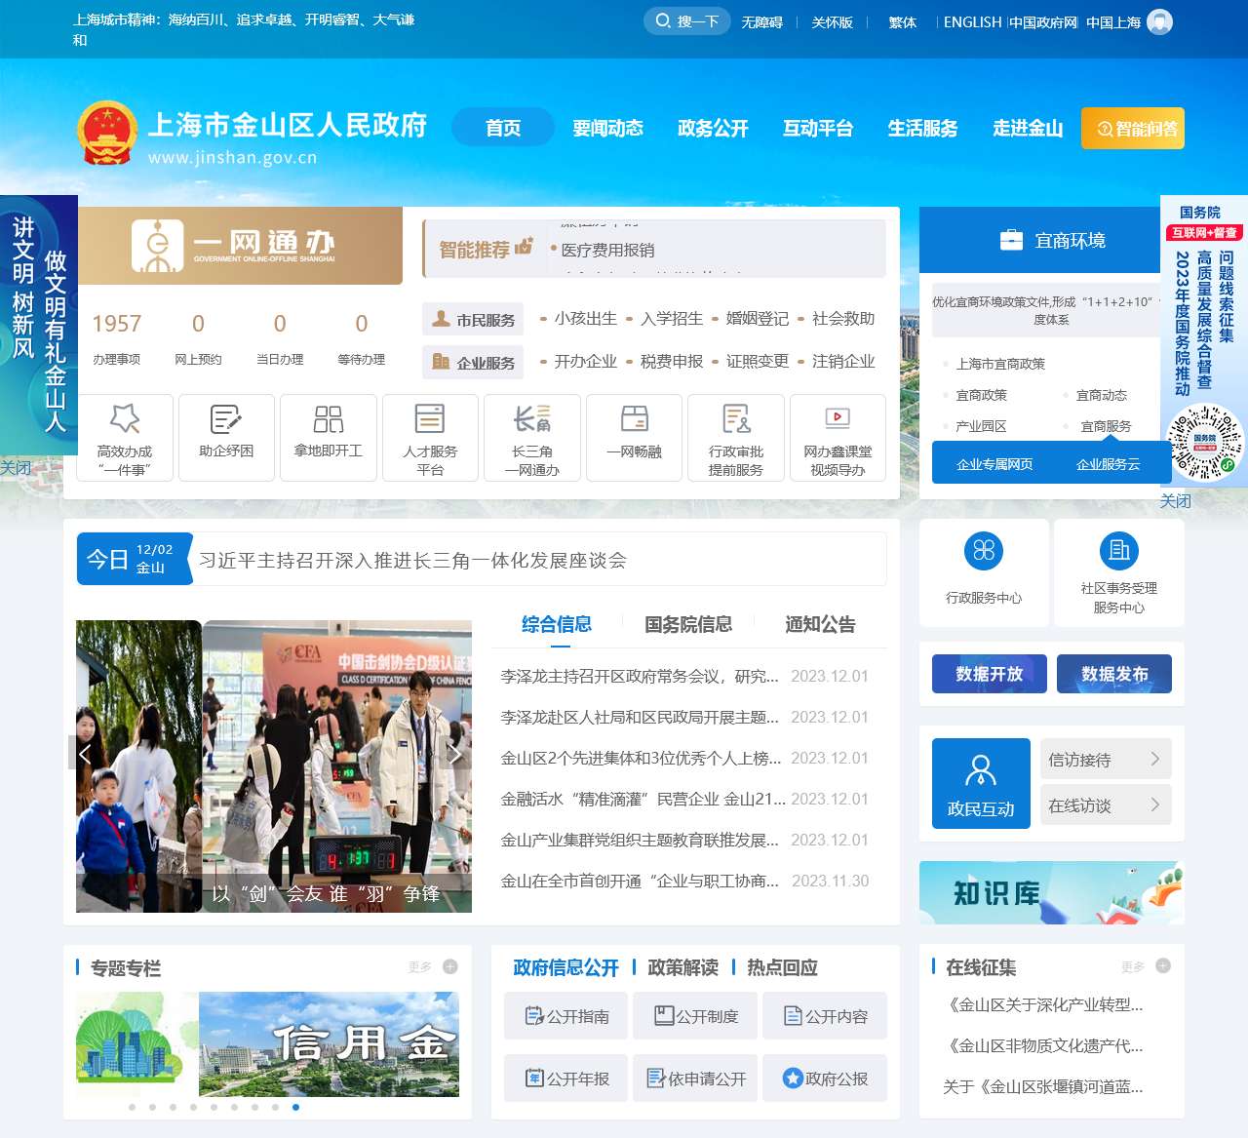1248x1138 pixels.
Task: Switch to the 国务院信息 tab
Action: [688, 624]
